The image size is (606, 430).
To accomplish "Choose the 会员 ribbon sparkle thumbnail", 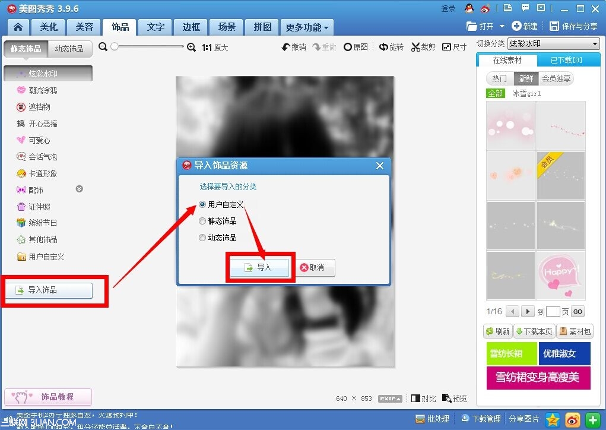I will pos(561,176).
